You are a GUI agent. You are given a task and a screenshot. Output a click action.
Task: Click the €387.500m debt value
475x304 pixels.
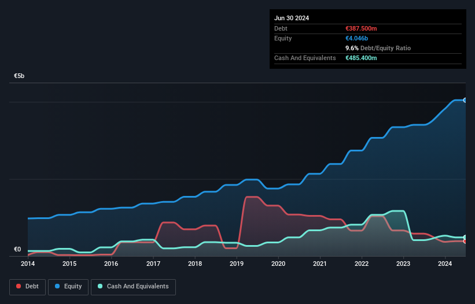click(361, 28)
